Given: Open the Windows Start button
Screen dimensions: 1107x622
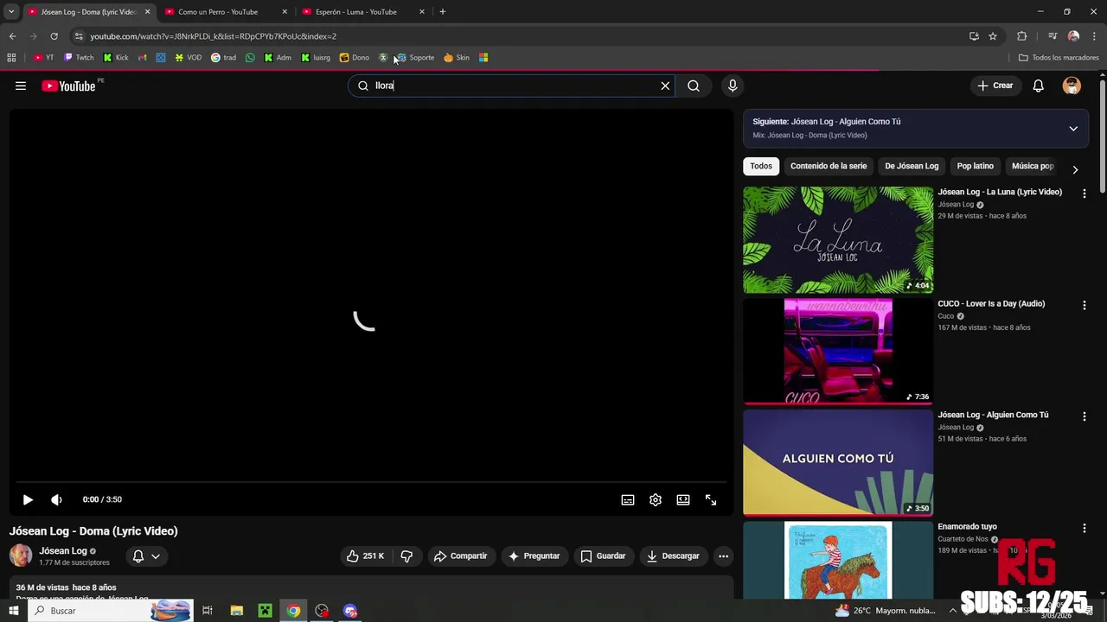Looking at the screenshot, I should click(13, 611).
